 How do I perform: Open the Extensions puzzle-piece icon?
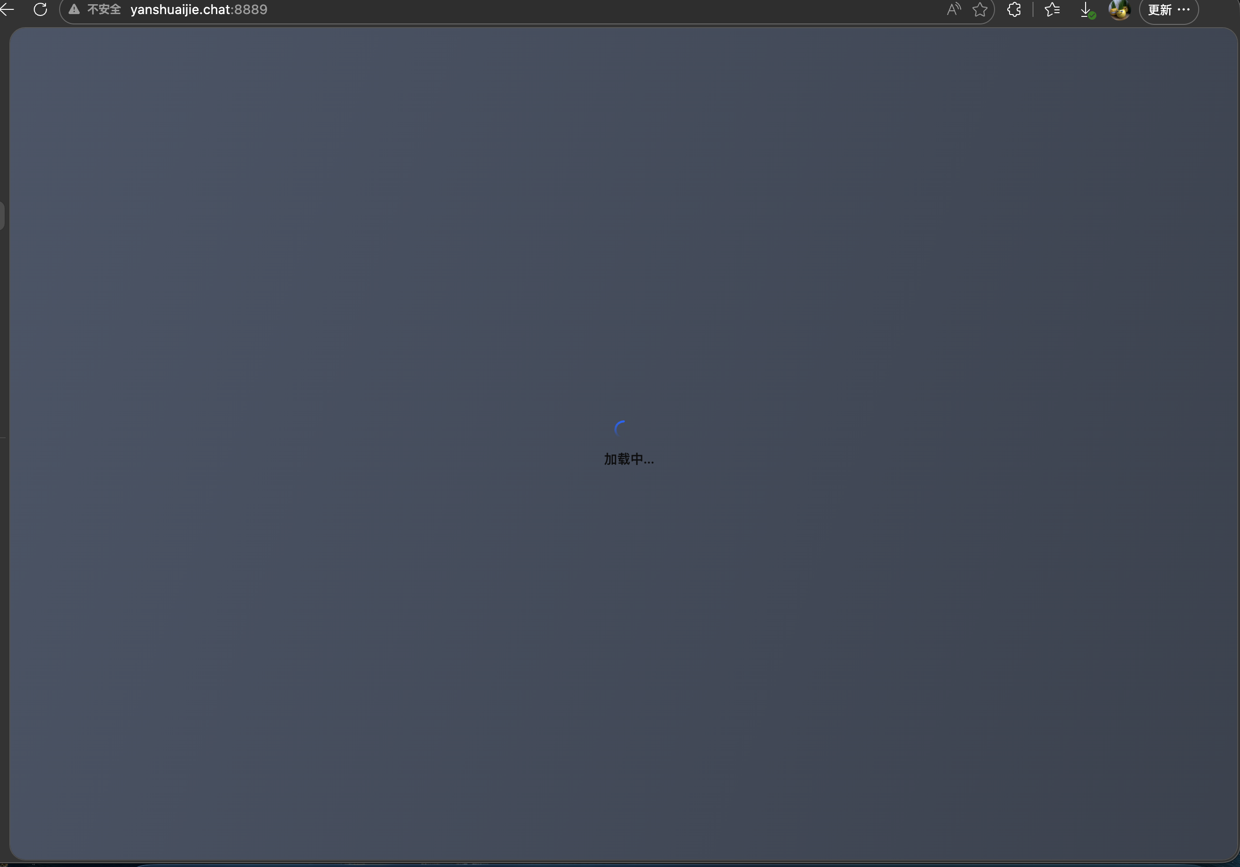coord(1014,10)
